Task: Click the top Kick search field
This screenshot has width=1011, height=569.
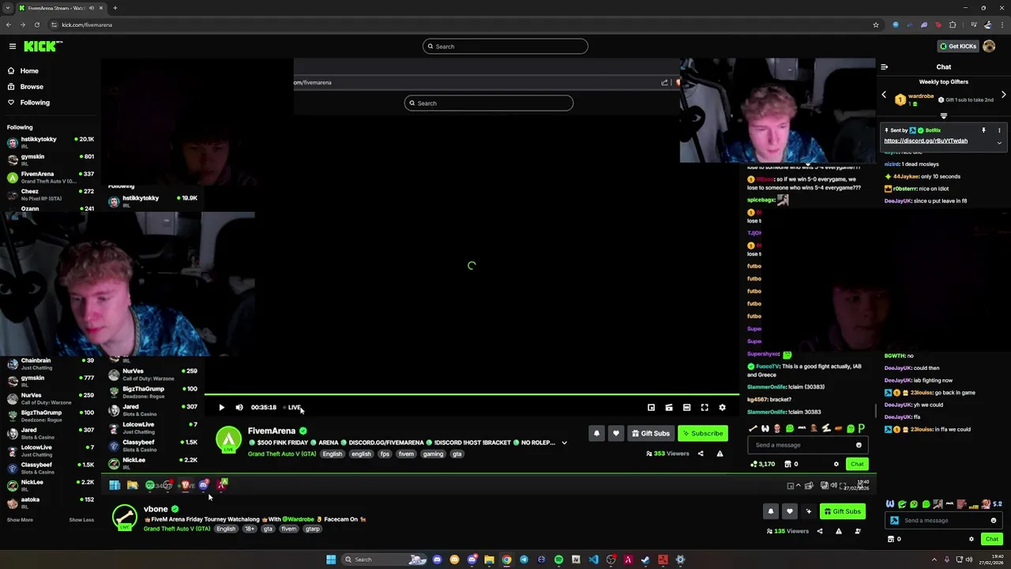Action: tap(505, 47)
